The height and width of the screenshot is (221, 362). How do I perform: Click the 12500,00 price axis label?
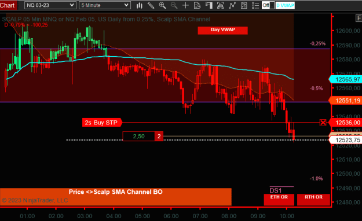(348, 174)
